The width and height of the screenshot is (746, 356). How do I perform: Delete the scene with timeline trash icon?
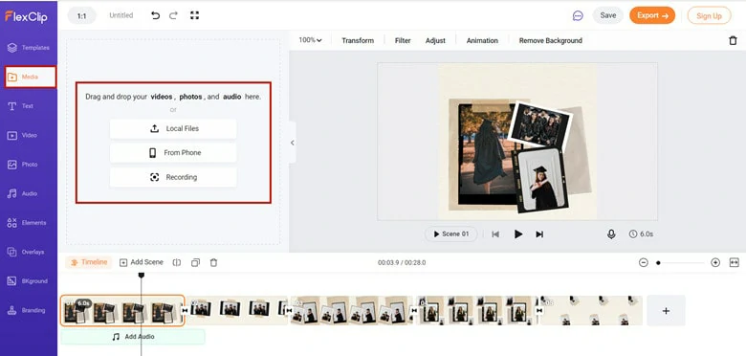point(213,262)
